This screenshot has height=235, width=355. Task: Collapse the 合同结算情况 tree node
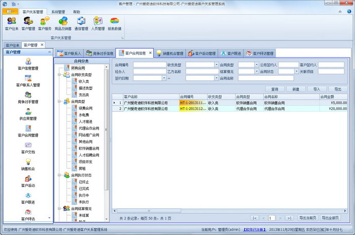pyautogui.click(x=59, y=209)
